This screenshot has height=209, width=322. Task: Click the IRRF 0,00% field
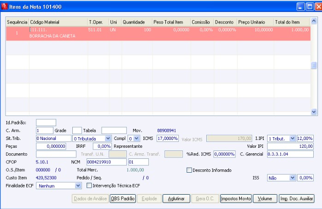coord(102,146)
